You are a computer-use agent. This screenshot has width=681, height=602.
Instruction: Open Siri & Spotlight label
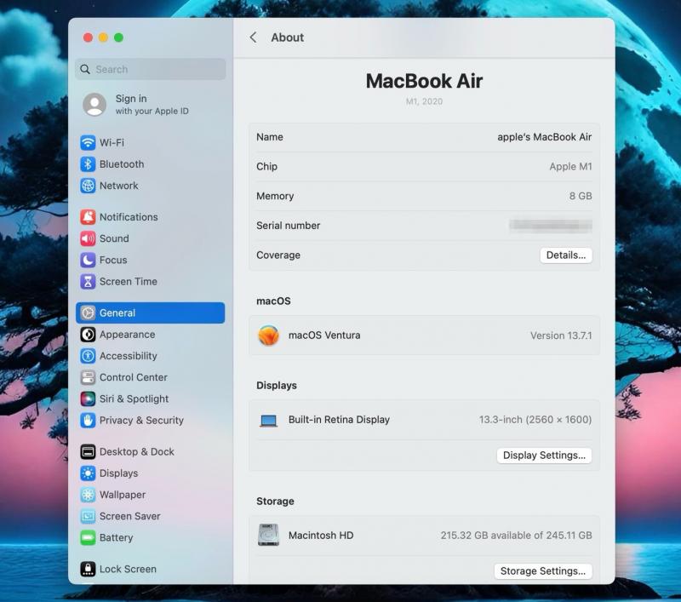click(x=134, y=398)
